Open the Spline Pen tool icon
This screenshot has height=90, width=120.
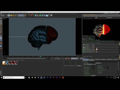pyautogui.click(x=38, y=15)
